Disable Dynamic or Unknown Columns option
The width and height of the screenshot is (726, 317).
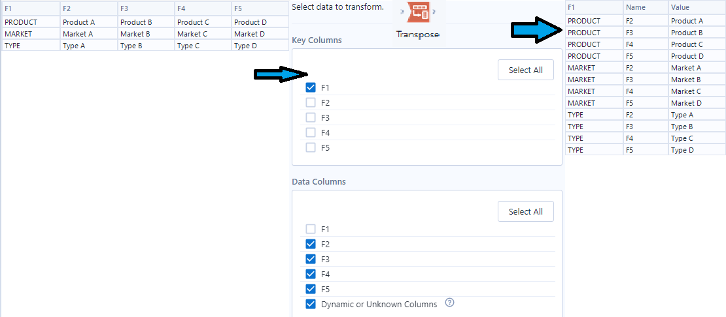click(x=311, y=304)
